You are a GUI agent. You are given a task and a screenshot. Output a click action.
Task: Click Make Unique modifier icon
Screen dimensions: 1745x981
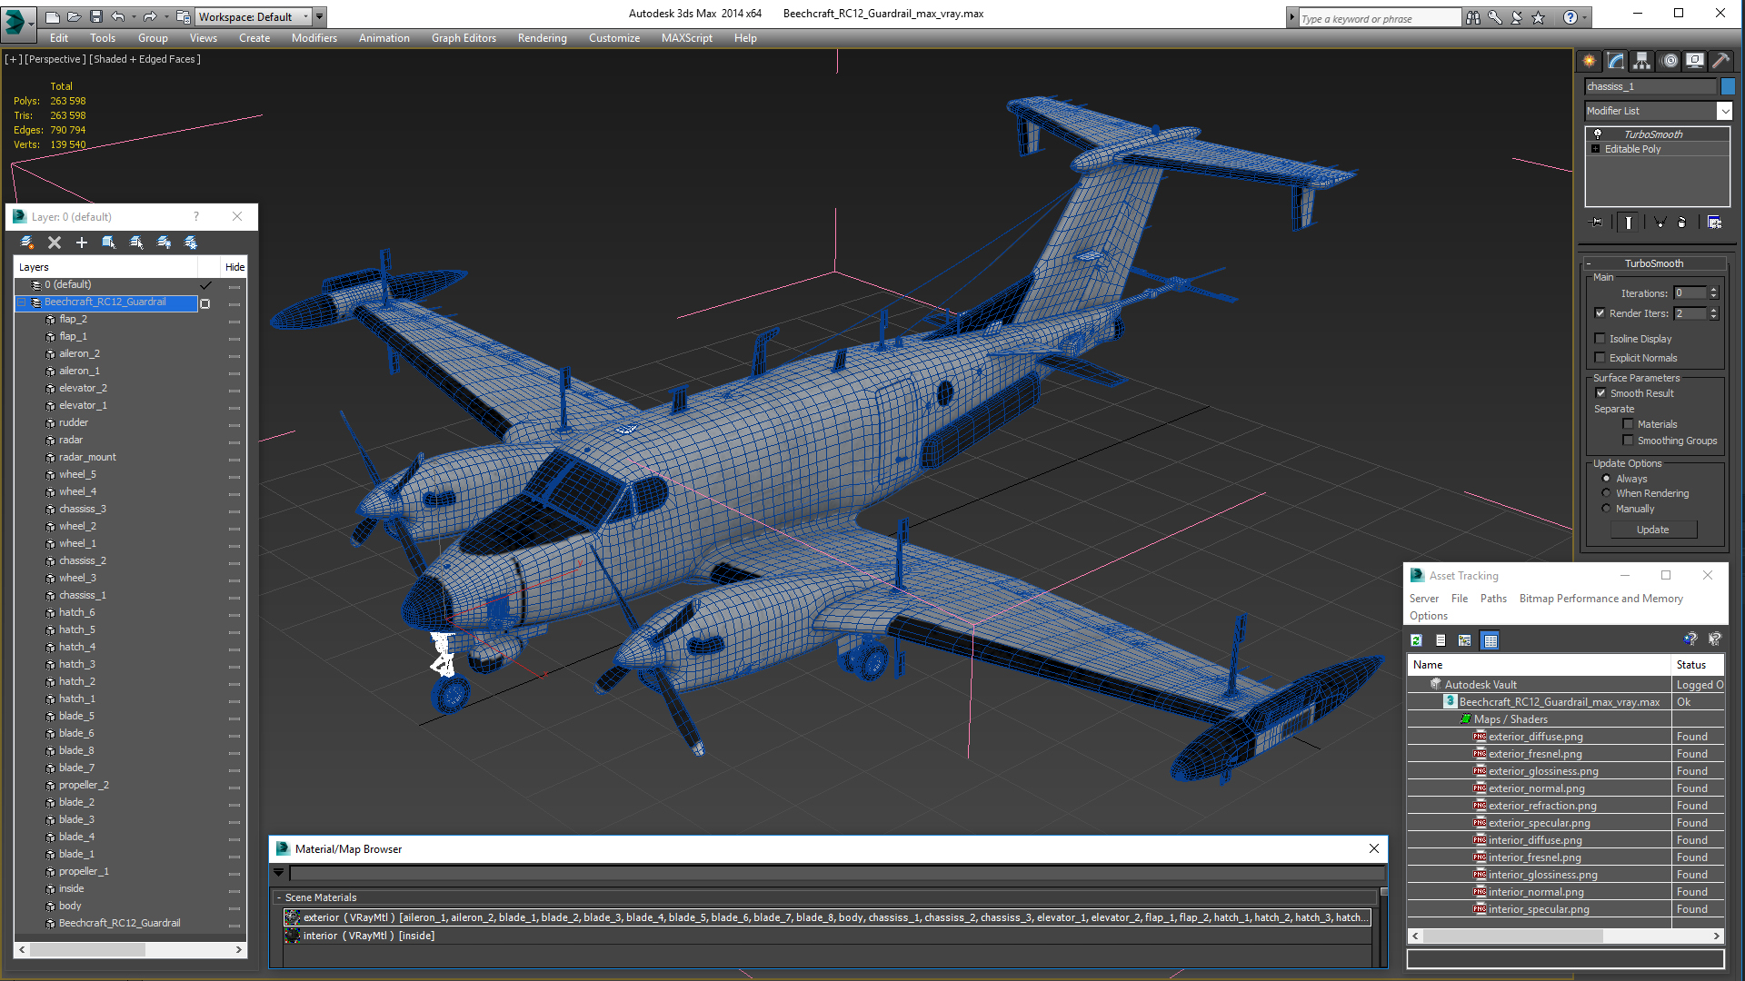(1660, 223)
